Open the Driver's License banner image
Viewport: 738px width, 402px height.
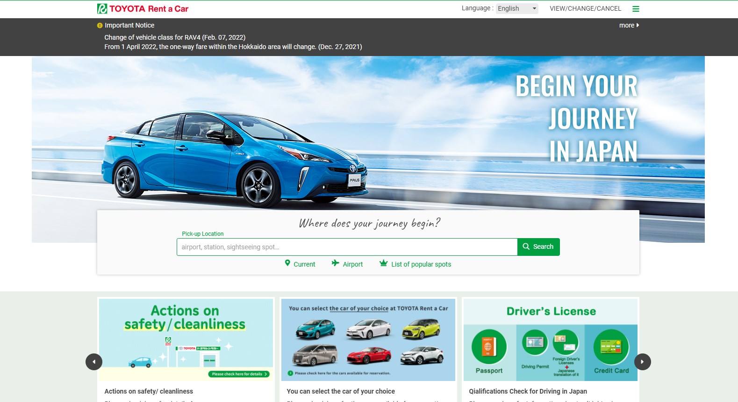pyautogui.click(x=551, y=340)
